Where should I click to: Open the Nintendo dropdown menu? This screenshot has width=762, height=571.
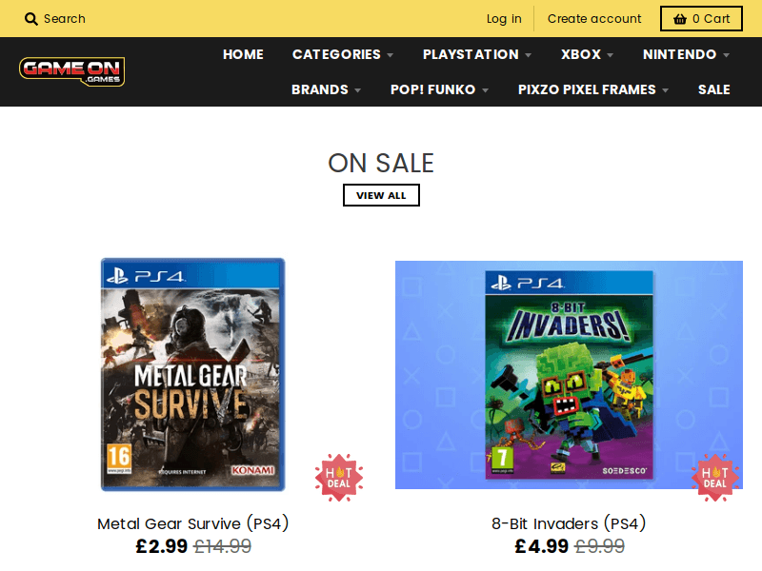pos(686,54)
